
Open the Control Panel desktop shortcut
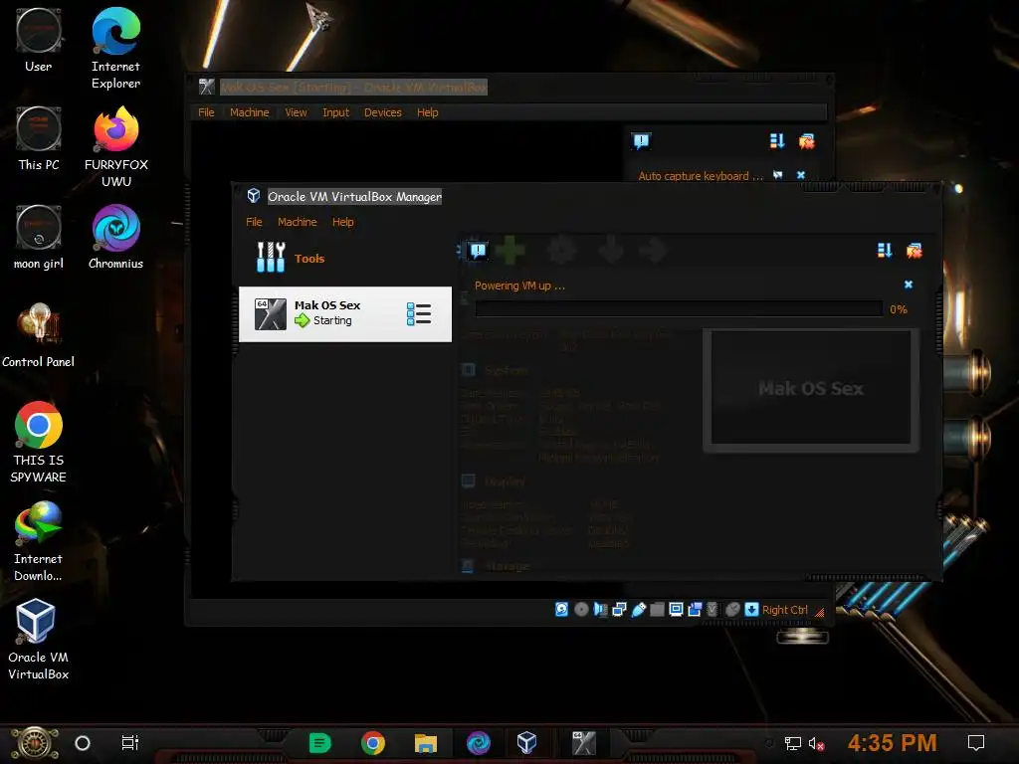[x=39, y=335]
